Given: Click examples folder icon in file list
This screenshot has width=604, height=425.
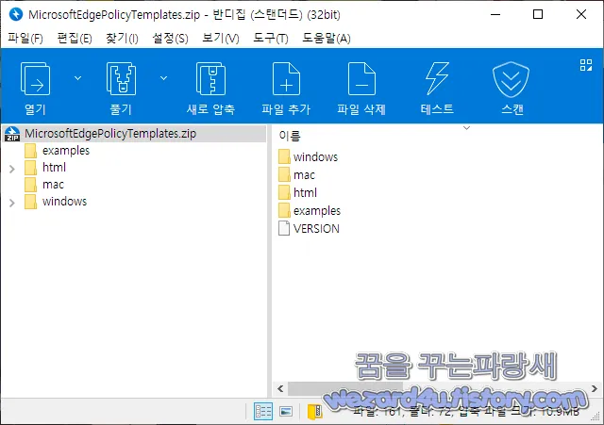Looking at the screenshot, I should click(x=284, y=210).
